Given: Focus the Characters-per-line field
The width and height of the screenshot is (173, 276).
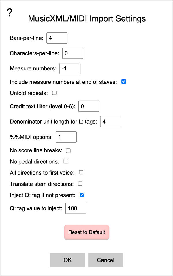Looking at the screenshot, I should tap(73, 53).
